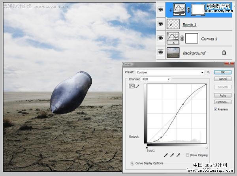Click the Curves 1 adjustment icon
Screen dimensions: 237x176
(x=173, y=38)
